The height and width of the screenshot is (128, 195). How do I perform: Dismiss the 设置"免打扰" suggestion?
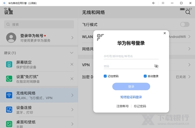click(x=72, y=79)
